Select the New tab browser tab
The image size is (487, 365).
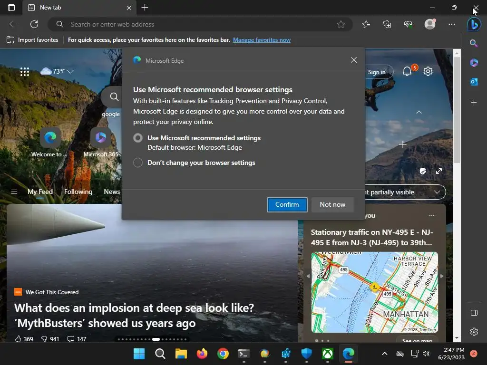[80, 8]
